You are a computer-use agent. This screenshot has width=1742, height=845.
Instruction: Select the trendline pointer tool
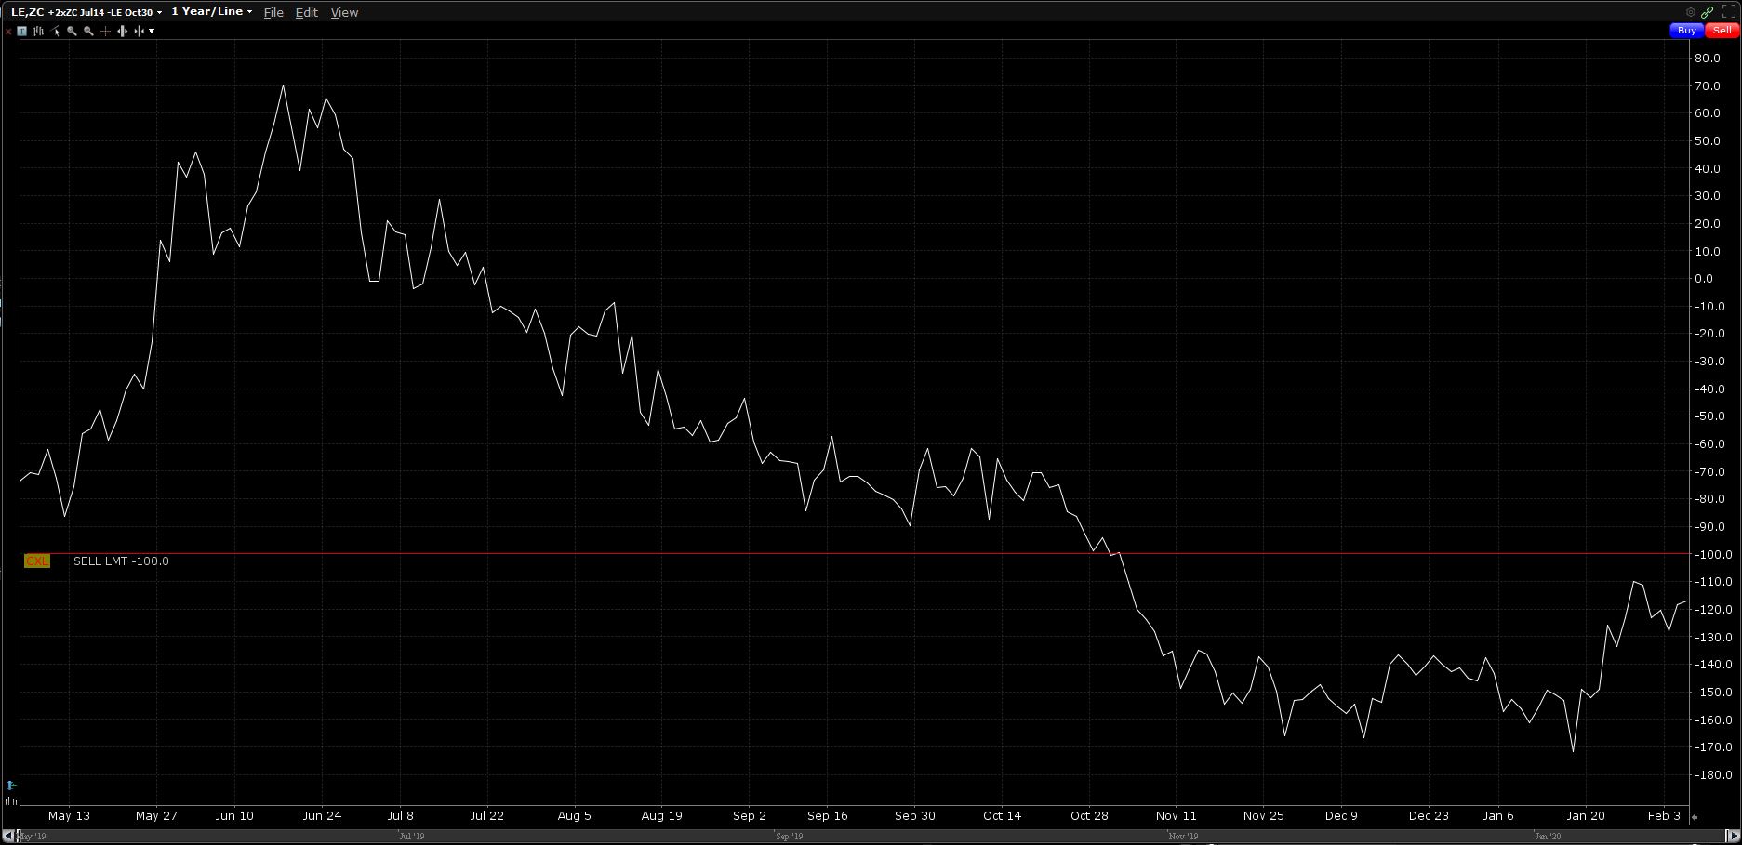point(56,31)
